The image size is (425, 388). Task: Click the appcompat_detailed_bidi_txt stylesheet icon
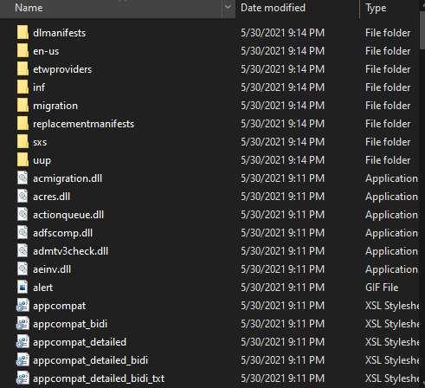tap(23, 378)
